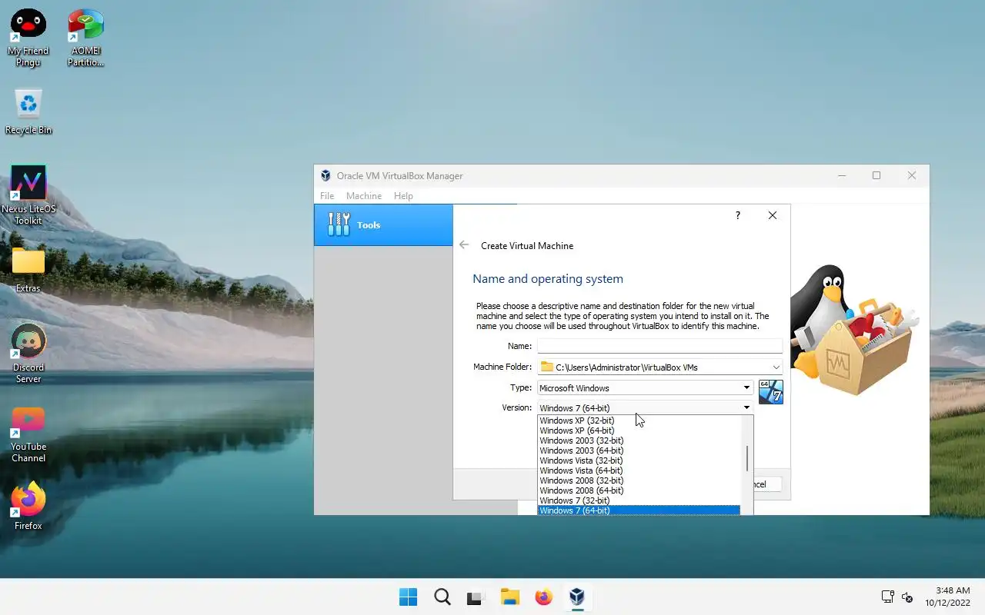Click the Windows 7 OS type image

pos(770,391)
